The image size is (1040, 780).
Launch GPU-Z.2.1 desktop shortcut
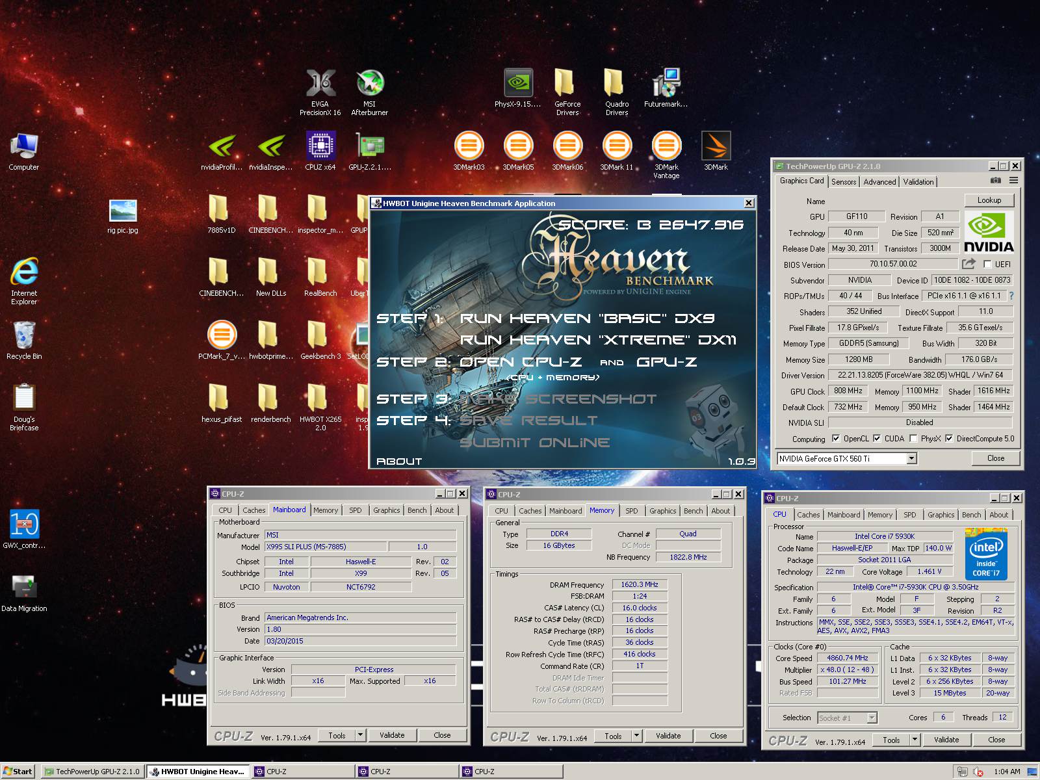[370, 151]
